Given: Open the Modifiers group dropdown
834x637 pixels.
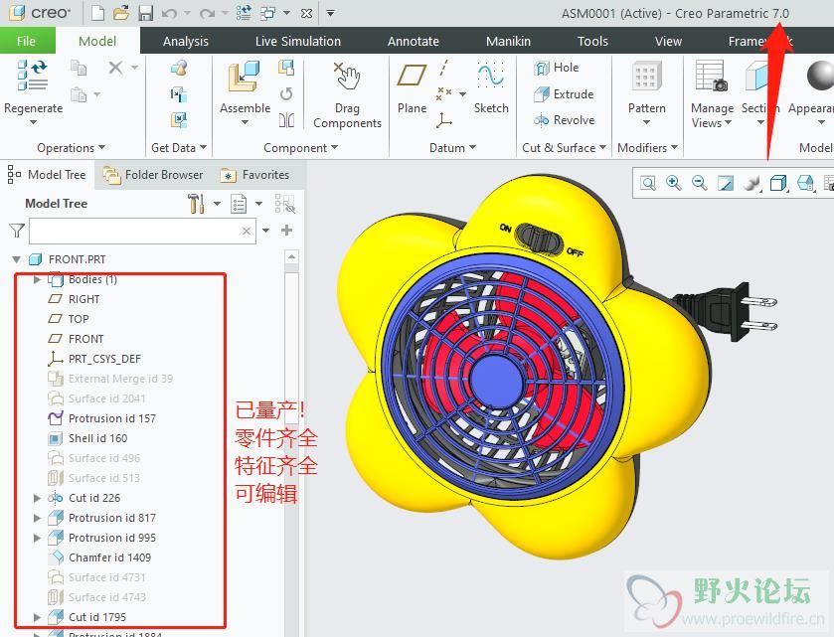Looking at the screenshot, I should tap(647, 148).
